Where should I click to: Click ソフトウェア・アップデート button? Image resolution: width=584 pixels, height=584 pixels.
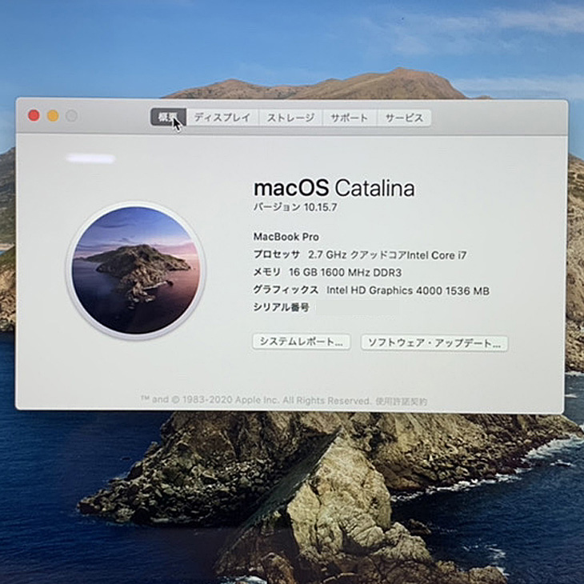(x=434, y=343)
